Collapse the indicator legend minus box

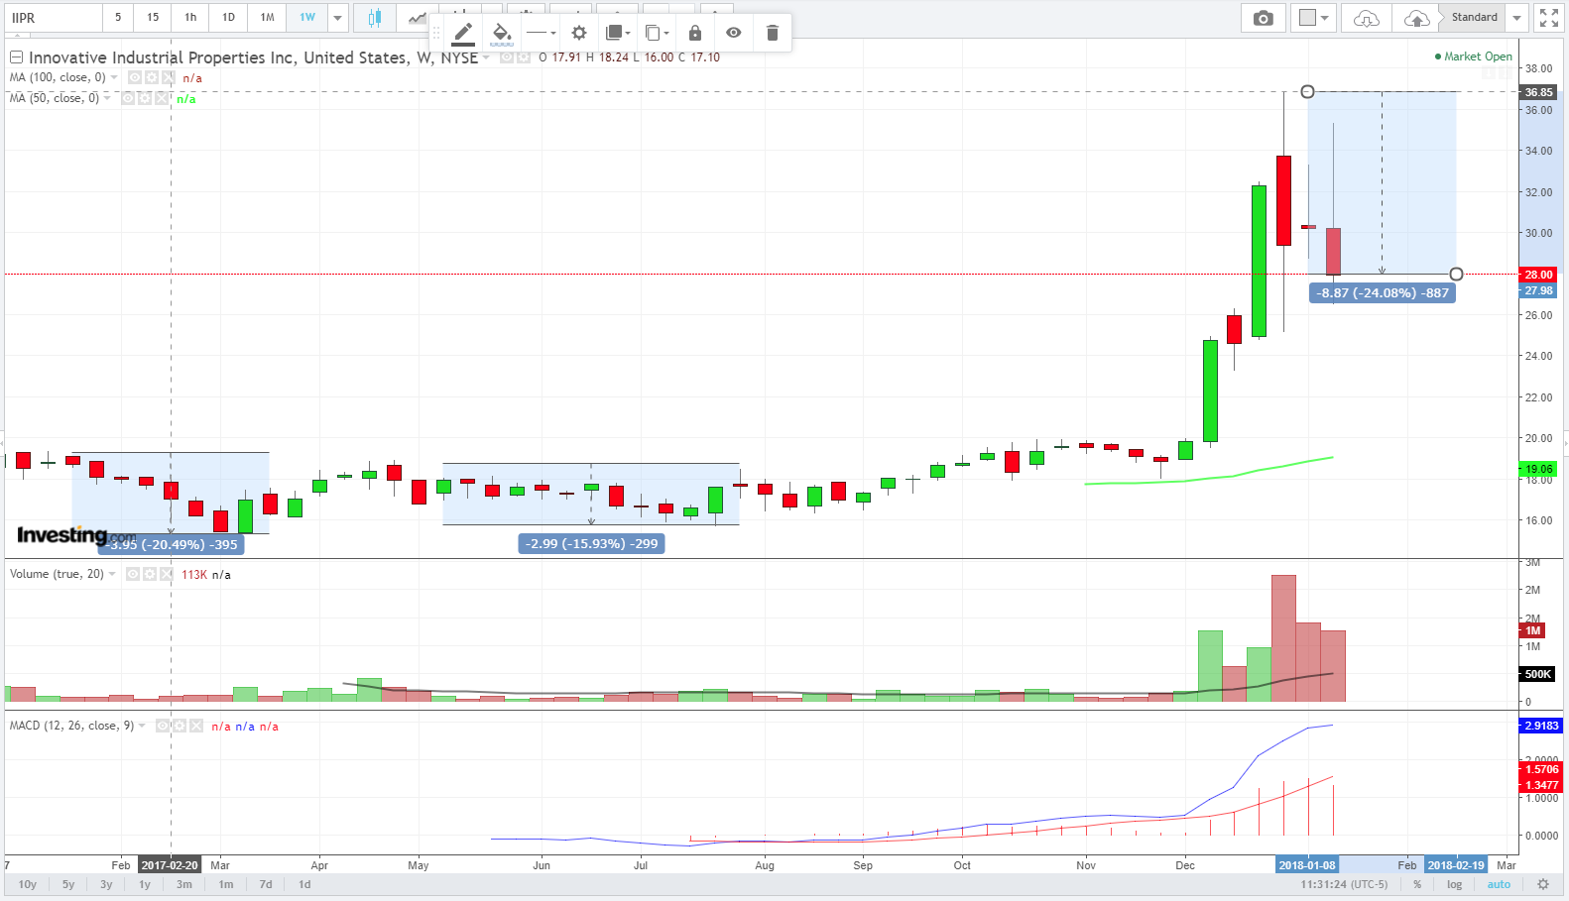[x=16, y=57]
